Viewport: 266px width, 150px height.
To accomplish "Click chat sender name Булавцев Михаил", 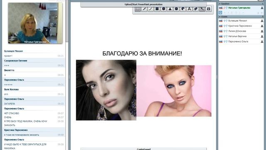I will click(13, 51).
